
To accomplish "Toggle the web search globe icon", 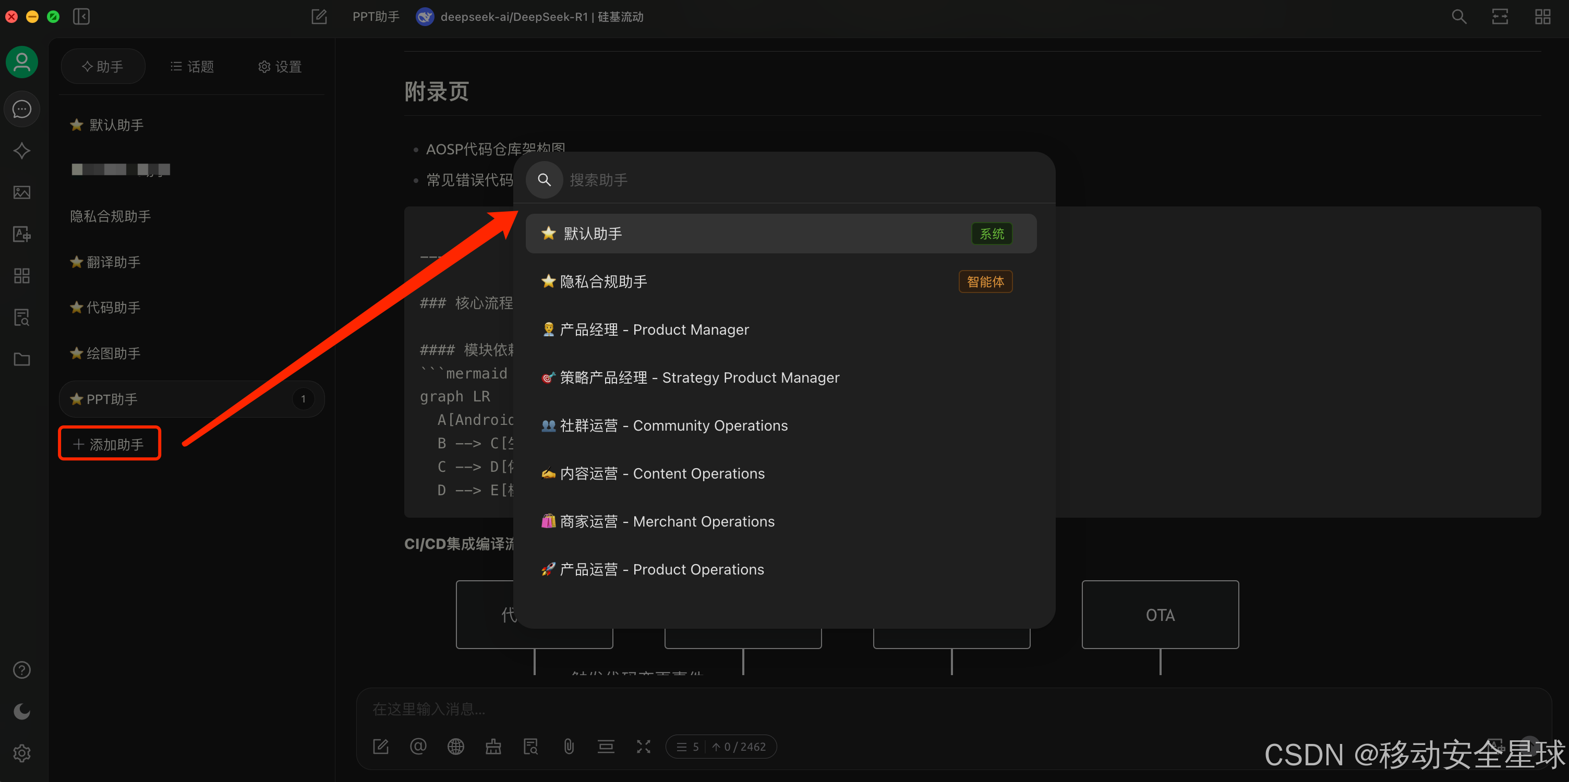I will [x=455, y=746].
